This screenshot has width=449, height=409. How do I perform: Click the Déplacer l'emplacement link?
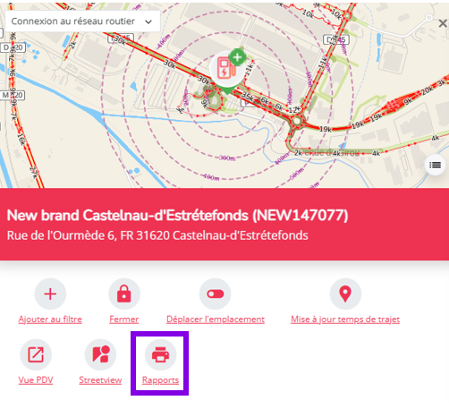[216, 320]
